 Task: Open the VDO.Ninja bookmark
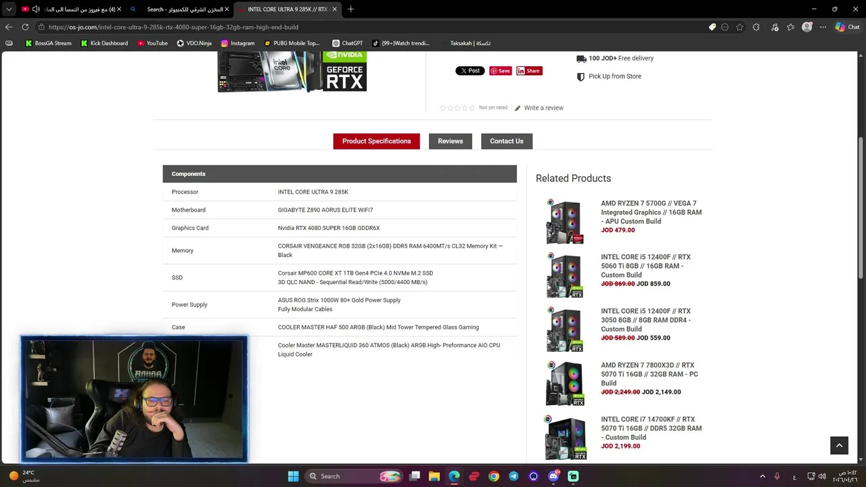point(194,43)
